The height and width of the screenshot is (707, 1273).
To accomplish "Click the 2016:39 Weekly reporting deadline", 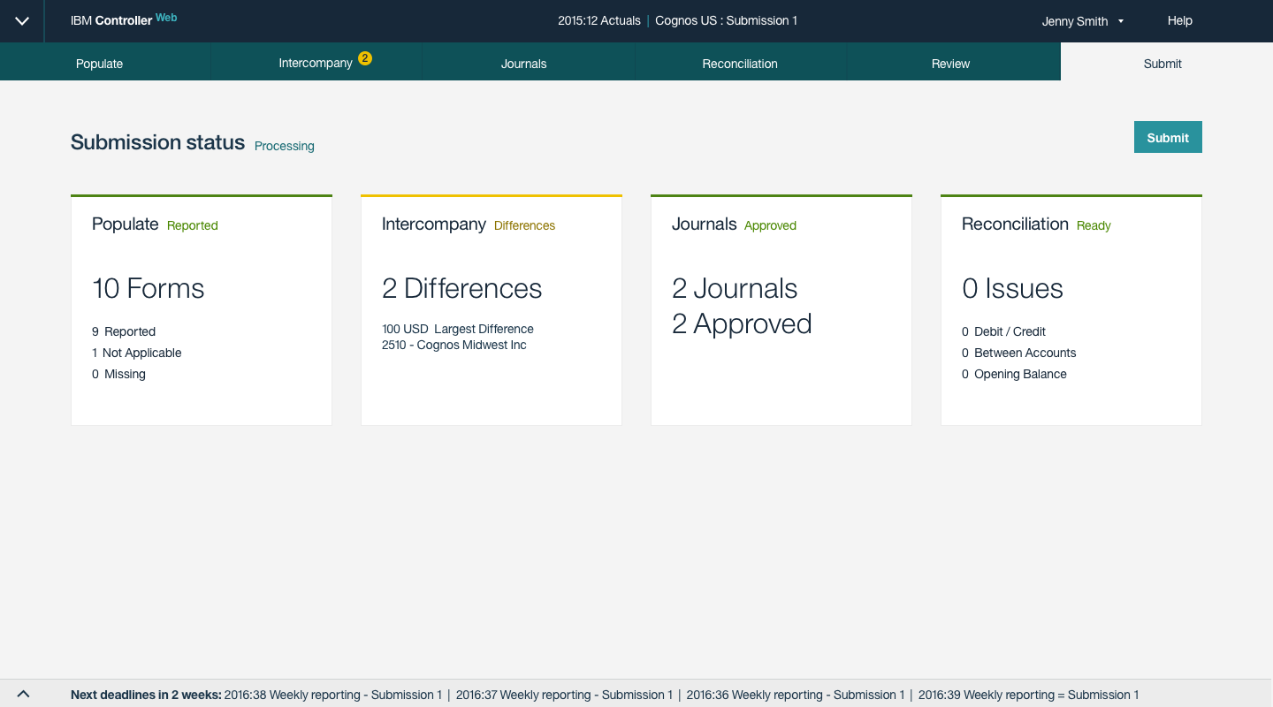I will 1029,695.
